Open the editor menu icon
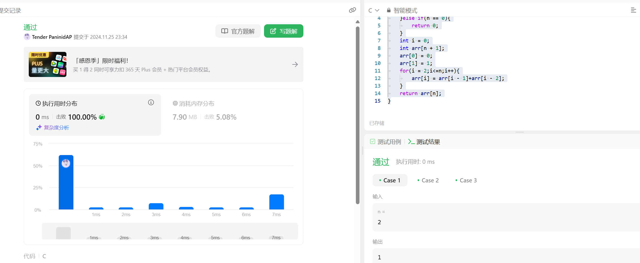Screen dimensions: 640x263 pyautogui.click(x=633, y=10)
